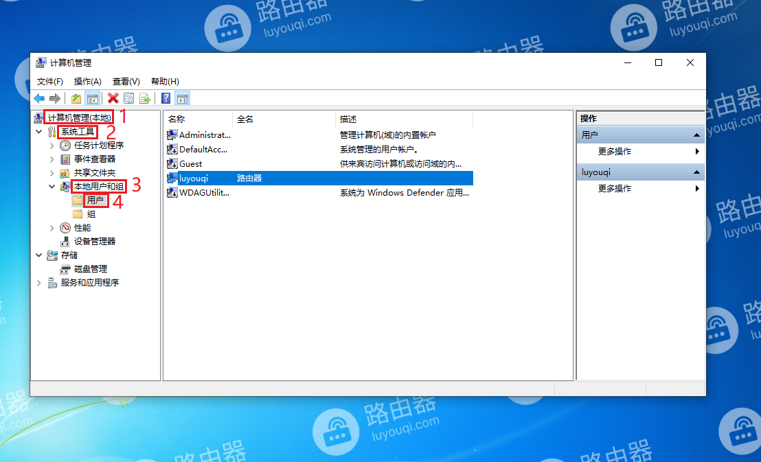761x462 pixels.
Task: Select the 共享文件夹 tree item
Action: [95, 173]
